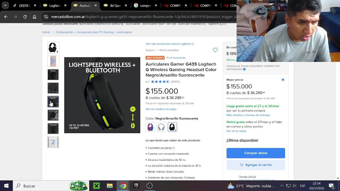This screenshot has height=191, width=340.
Task: Go back to the previous page
Action: point(6,17)
